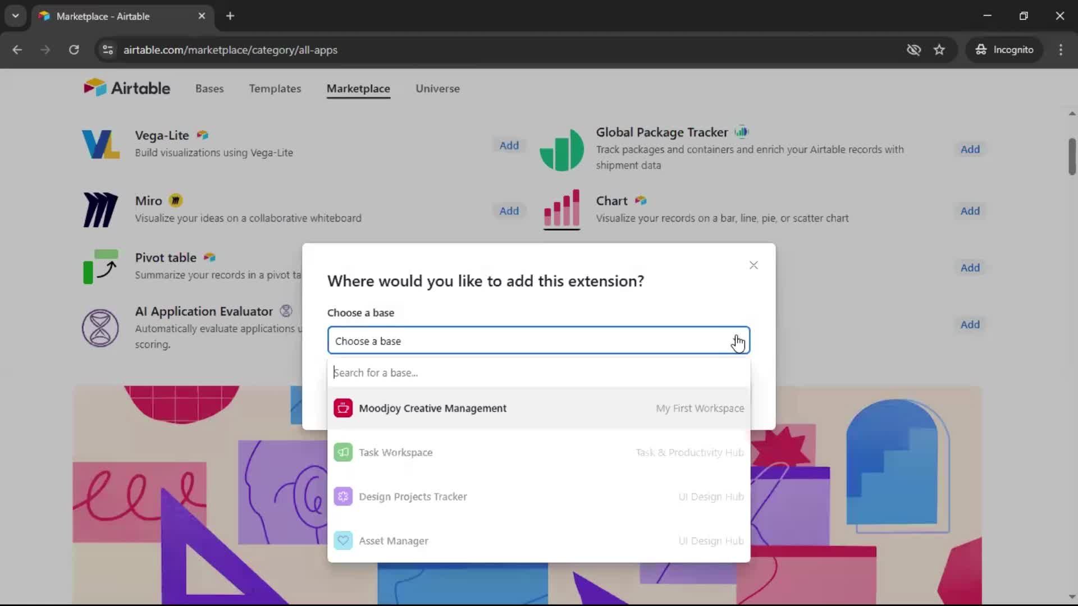
Task: Open the Vega-Lite title link
Action: (x=162, y=135)
